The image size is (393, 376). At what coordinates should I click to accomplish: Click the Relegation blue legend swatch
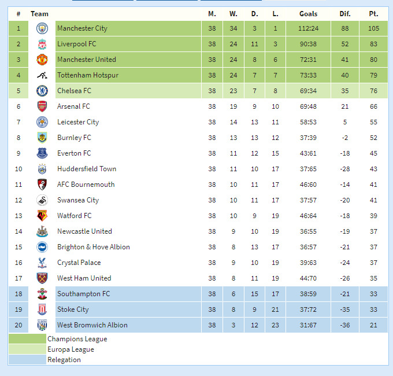[27, 359]
